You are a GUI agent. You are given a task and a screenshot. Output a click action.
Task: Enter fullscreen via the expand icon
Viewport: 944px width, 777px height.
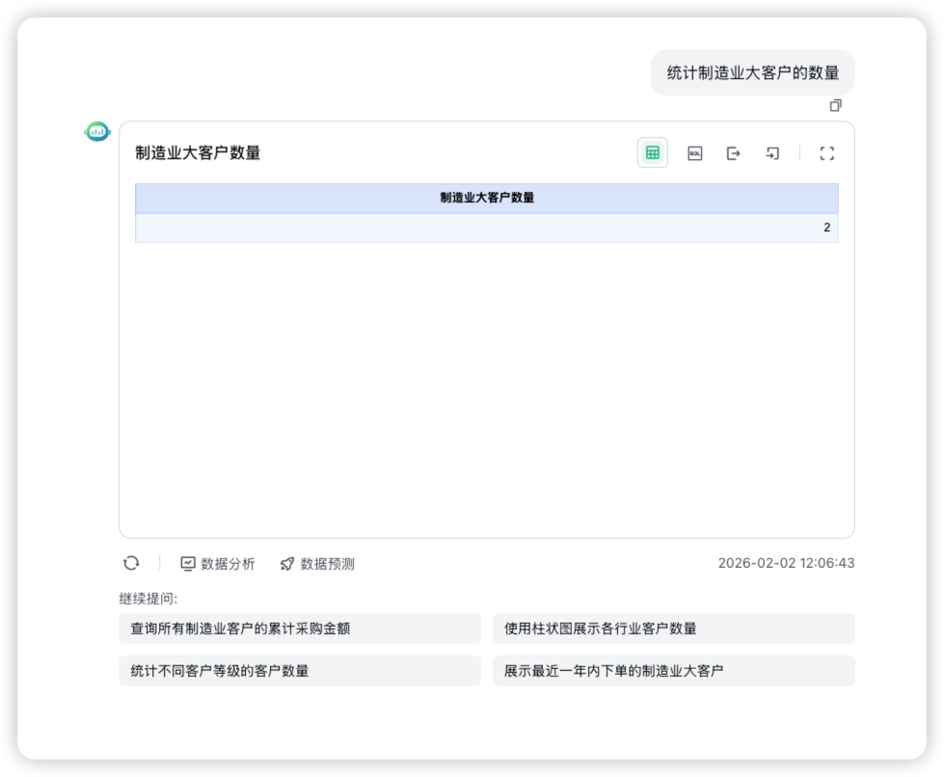pos(826,152)
